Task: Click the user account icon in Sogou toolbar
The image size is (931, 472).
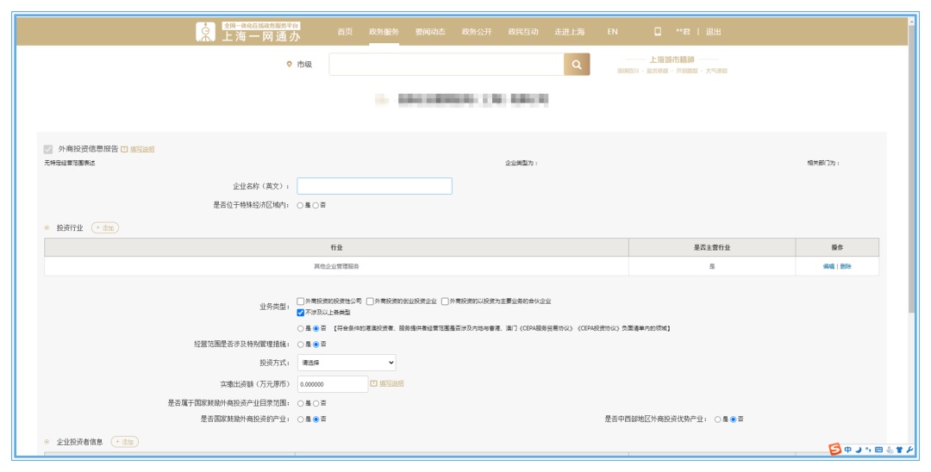Action: point(890,450)
